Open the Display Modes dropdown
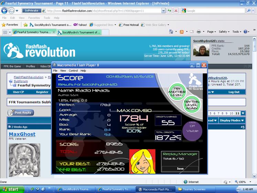 coord(232,120)
